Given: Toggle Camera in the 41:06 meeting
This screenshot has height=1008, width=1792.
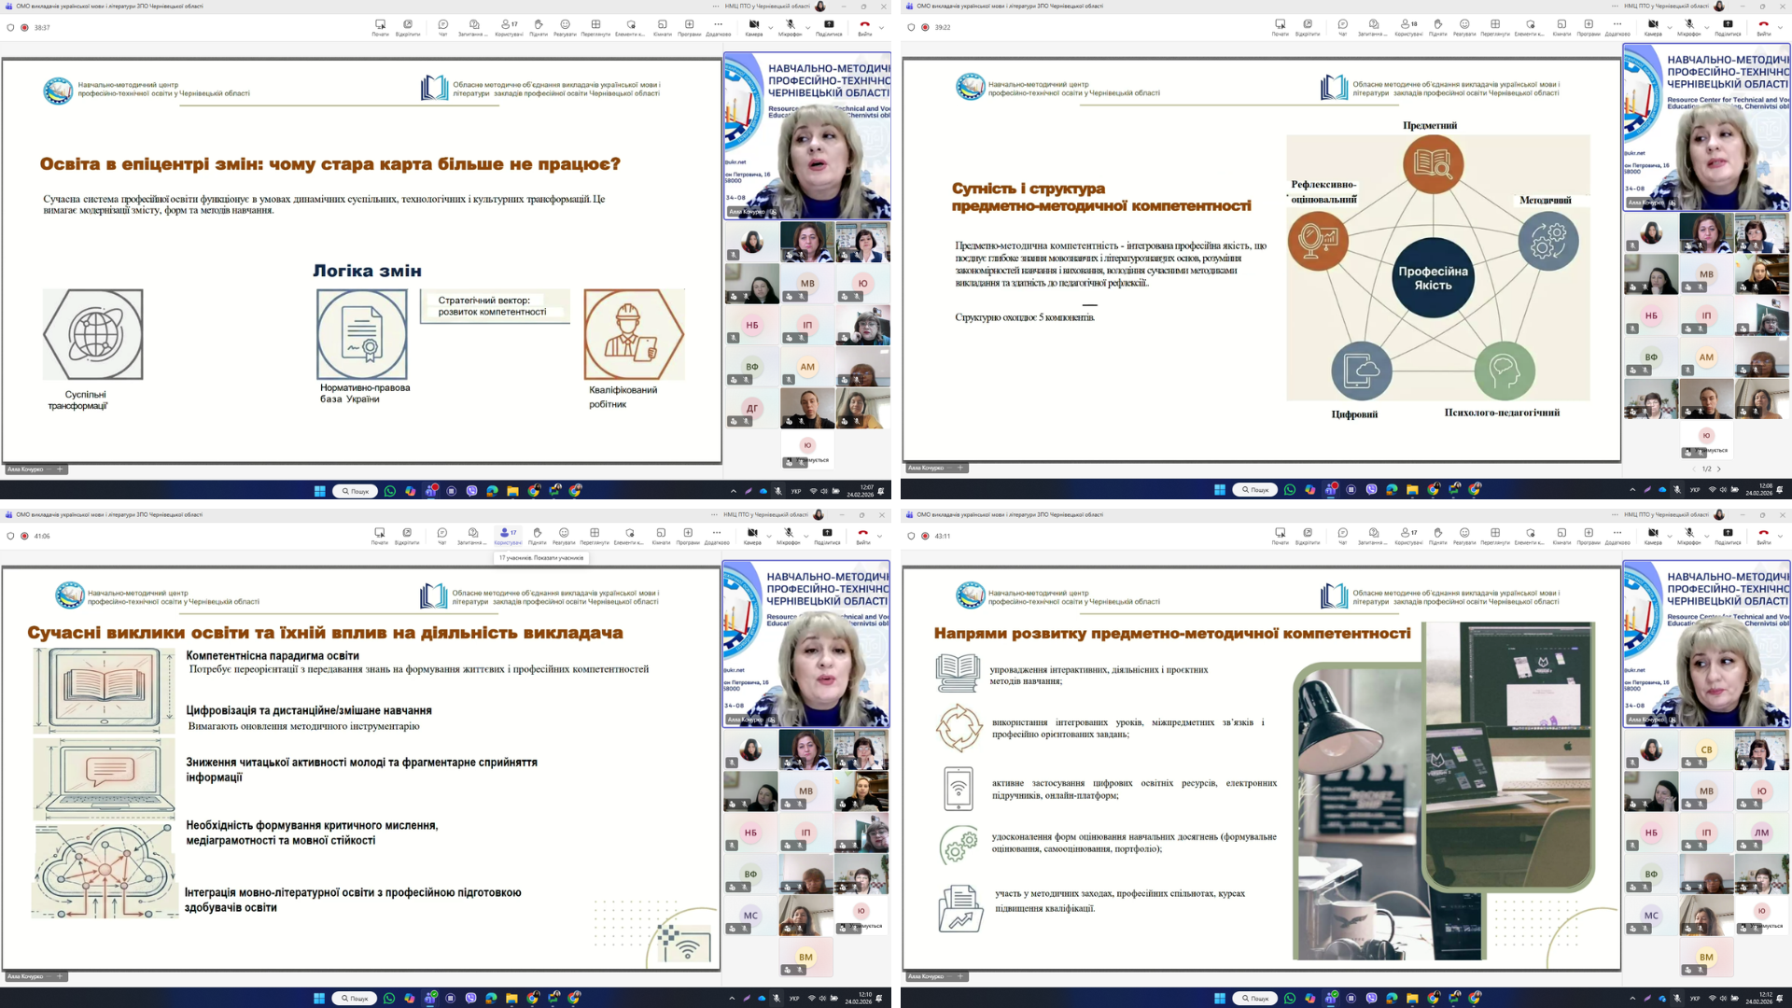Looking at the screenshot, I should coord(751,536).
